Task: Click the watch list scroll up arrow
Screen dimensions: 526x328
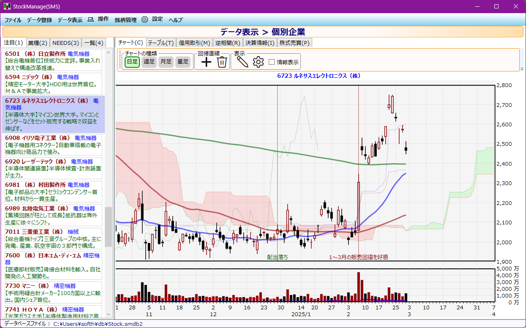Action: tap(108, 52)
